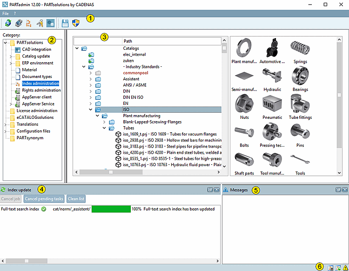Open the ? help menu
The image size is (349, 271).
[15, 13]
